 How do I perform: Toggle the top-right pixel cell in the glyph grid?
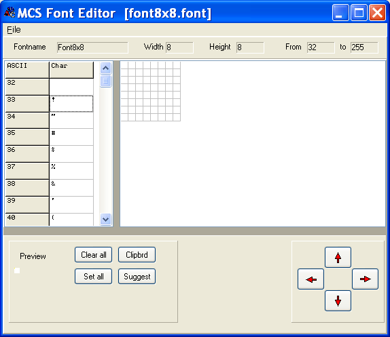pos(177,66)
